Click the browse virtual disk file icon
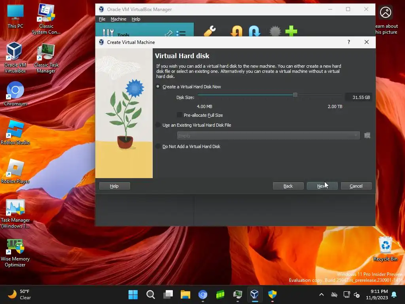This screenshot has height=304, width=405. coord(367,135)
